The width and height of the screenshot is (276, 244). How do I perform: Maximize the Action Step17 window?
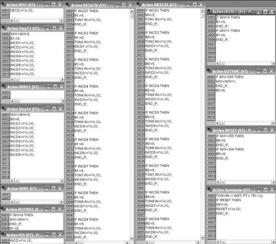tap(53, 28)
